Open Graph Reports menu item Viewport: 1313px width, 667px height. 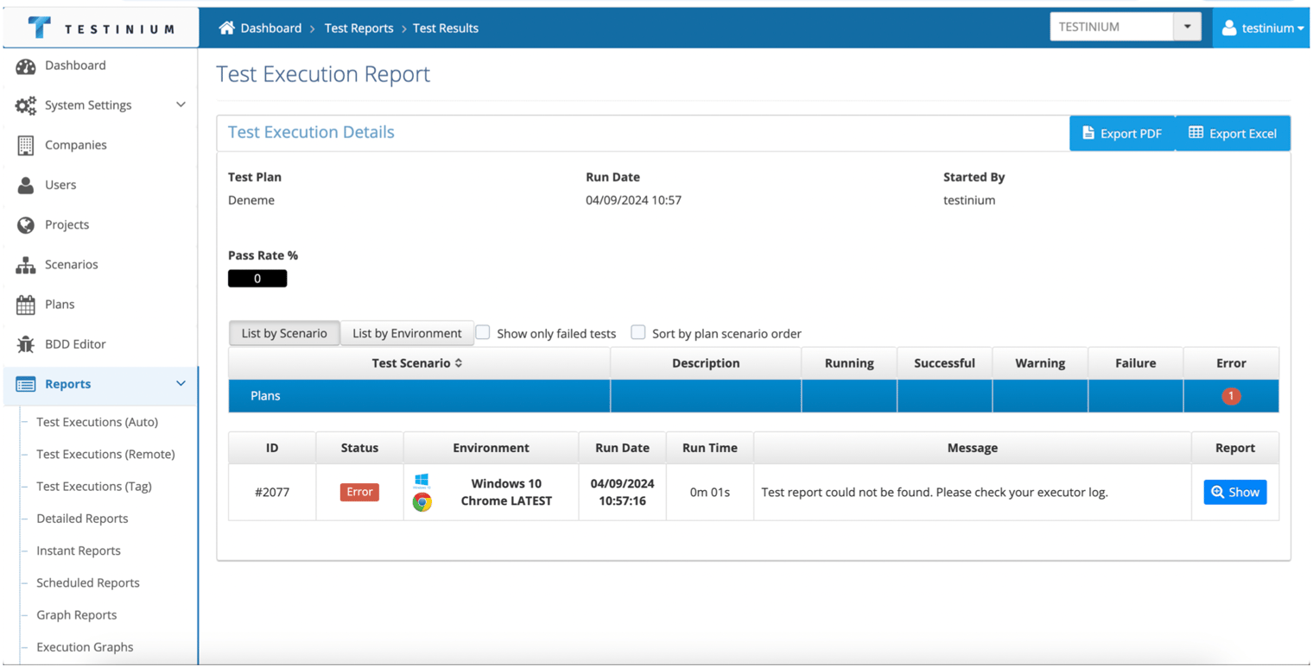pyautogui.click(x=76, y=615)
